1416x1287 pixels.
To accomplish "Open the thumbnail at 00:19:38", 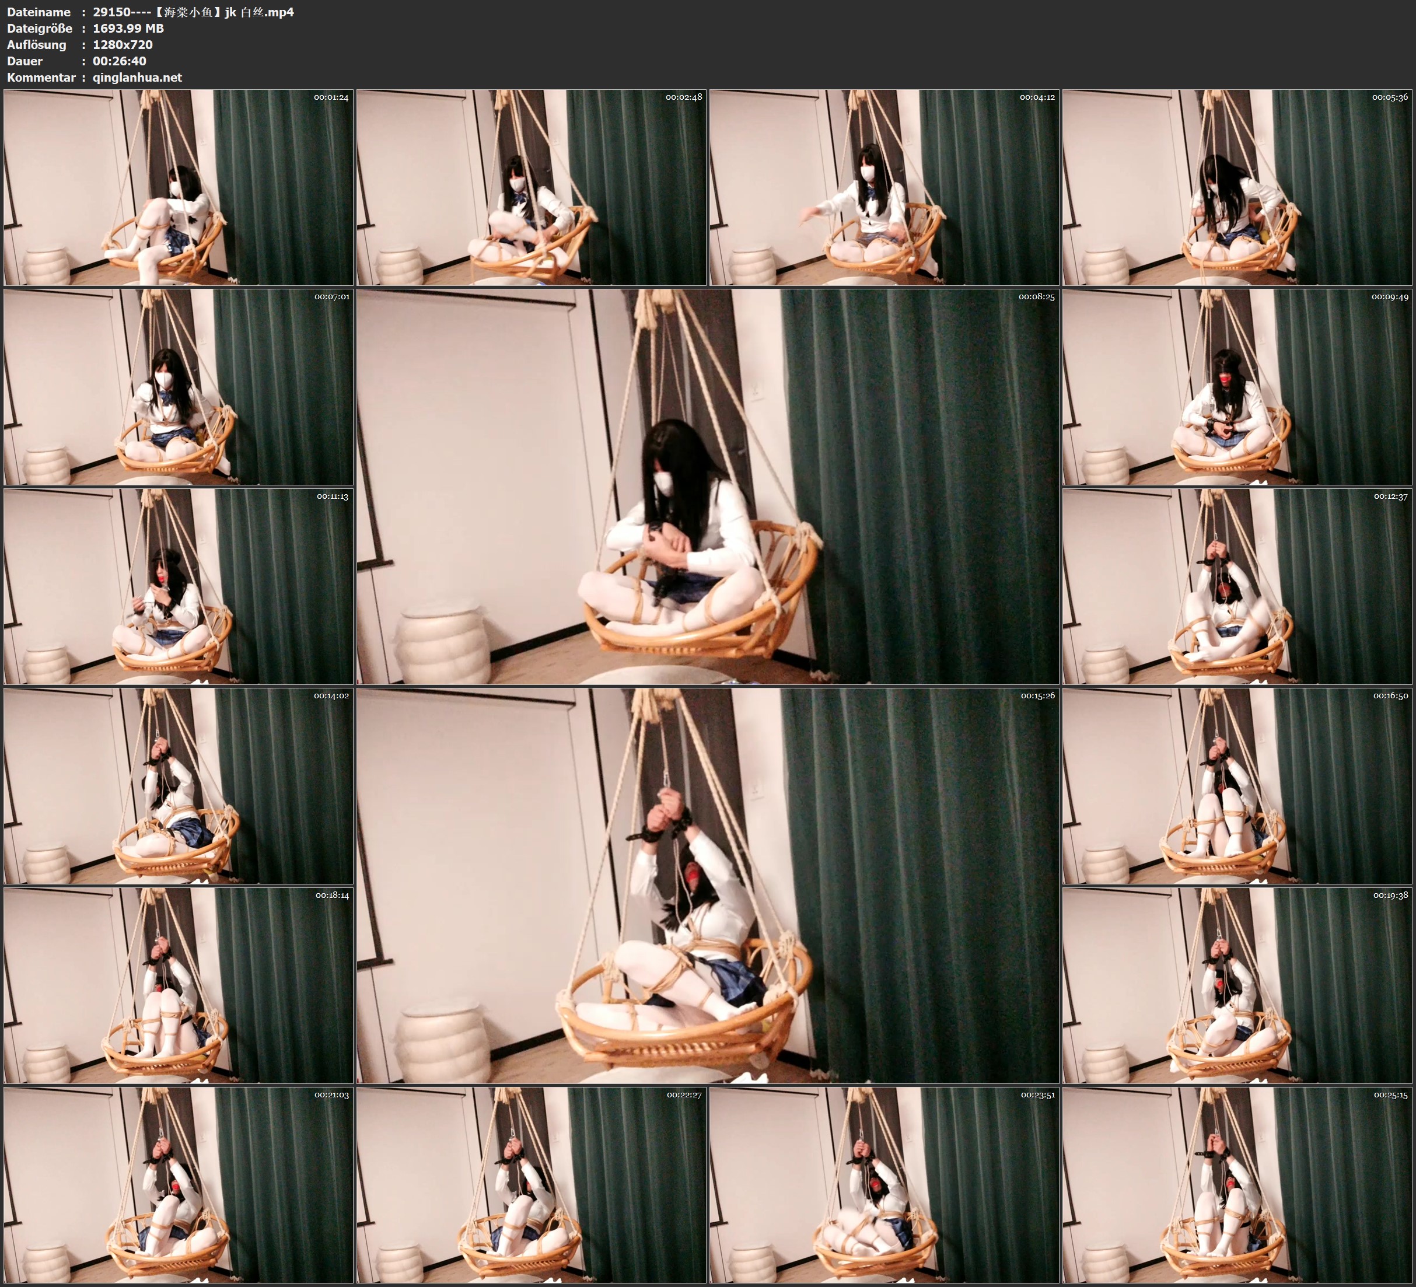I will pos(1237,985).
